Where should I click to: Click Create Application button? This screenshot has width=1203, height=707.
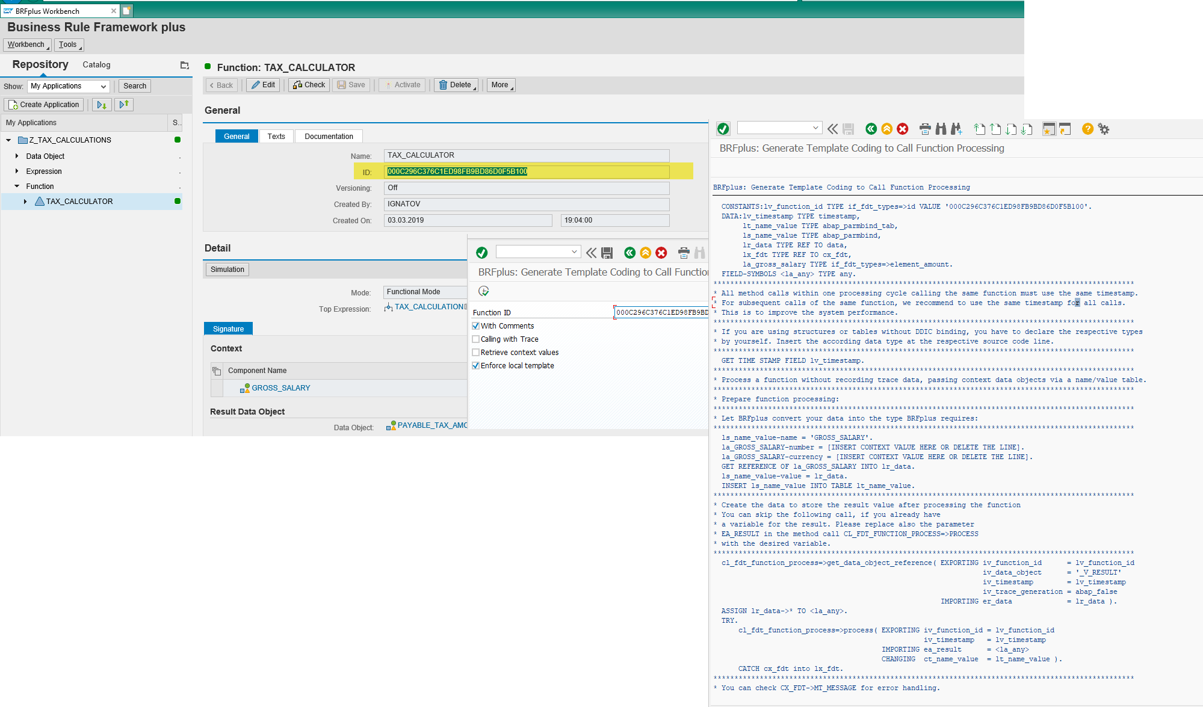coord(44,105)
